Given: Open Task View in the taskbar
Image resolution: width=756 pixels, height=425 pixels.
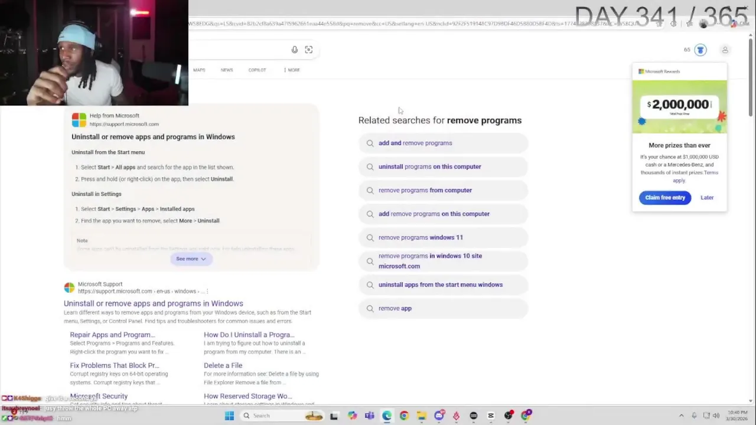Looking at the screenshot, I should 334,416.
